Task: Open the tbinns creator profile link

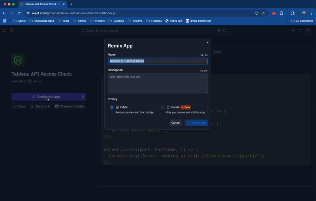Action: coord(38,82)
